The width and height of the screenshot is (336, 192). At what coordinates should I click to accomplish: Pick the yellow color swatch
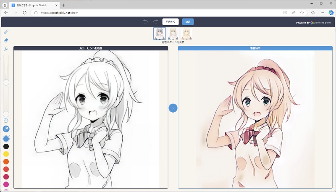[6, 154]
